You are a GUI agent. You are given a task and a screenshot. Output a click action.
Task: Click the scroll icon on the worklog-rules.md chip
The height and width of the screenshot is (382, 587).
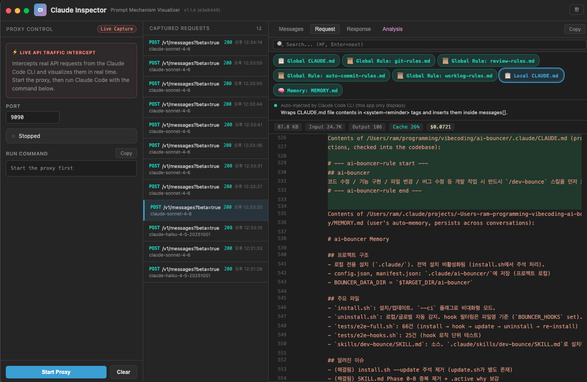(x=400, y=76)
